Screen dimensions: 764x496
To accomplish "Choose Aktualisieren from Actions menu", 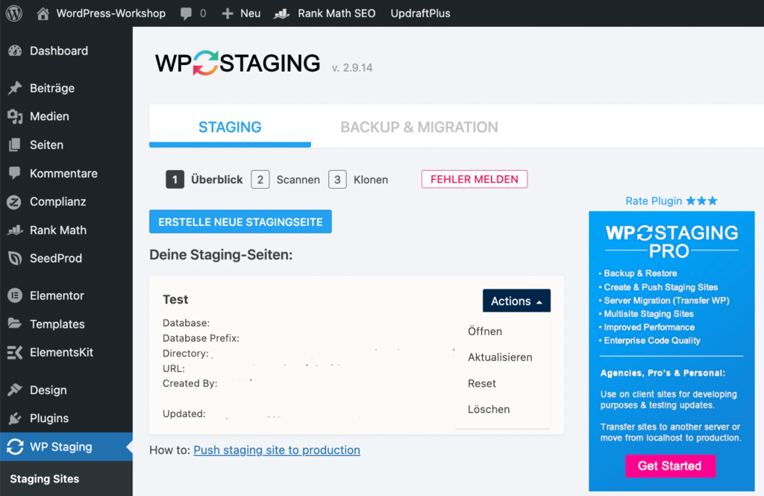I will coord(500,357).
